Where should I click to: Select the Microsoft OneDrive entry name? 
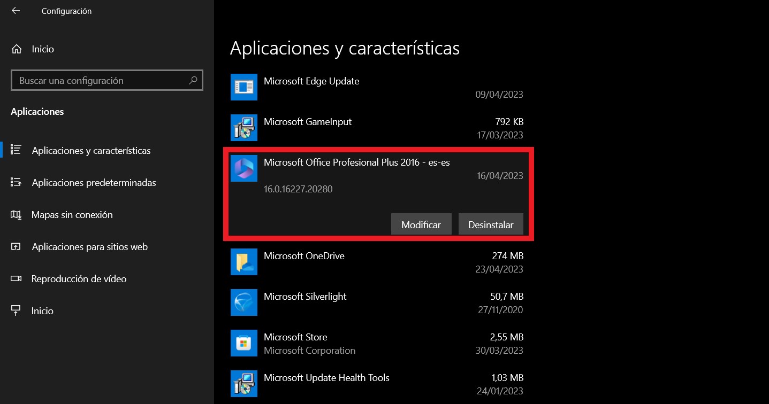(x=304, y=256)
